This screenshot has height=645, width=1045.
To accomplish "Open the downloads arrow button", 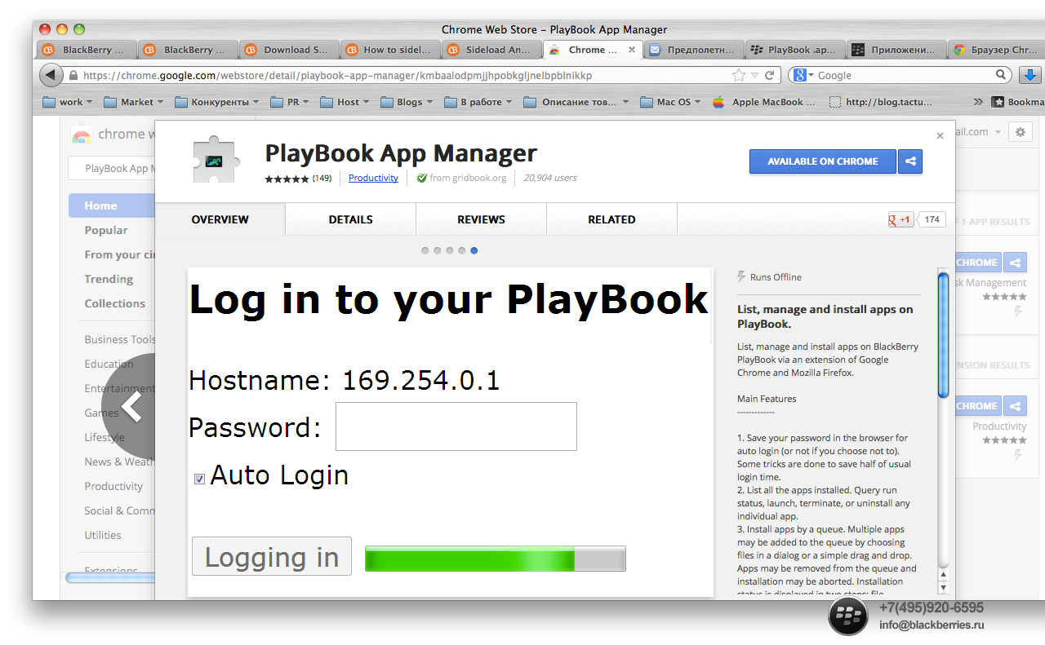I will [1030, 75].
